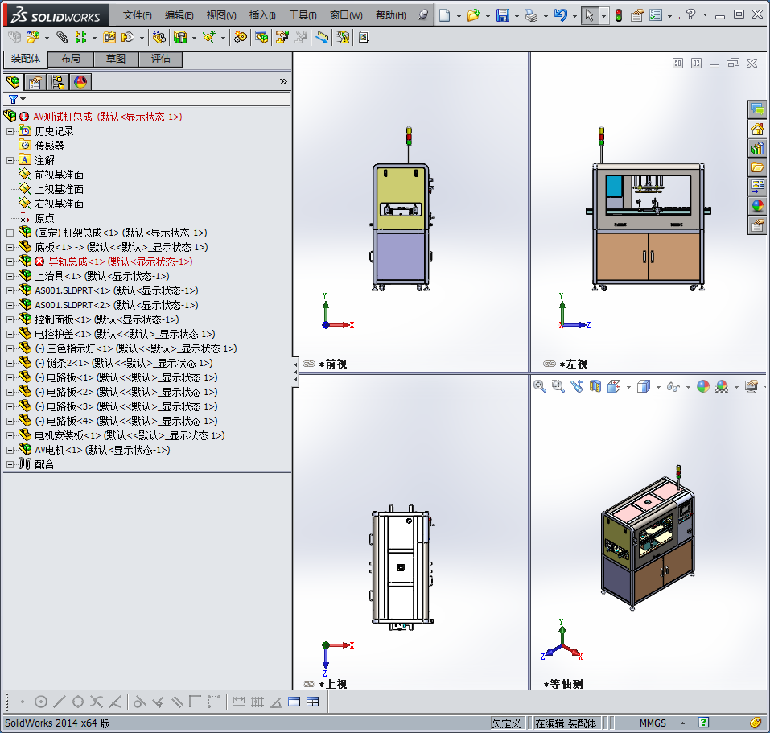770x733 pixels.
Task: Click the Take Snapshot icon
Action: coord(364,37)
